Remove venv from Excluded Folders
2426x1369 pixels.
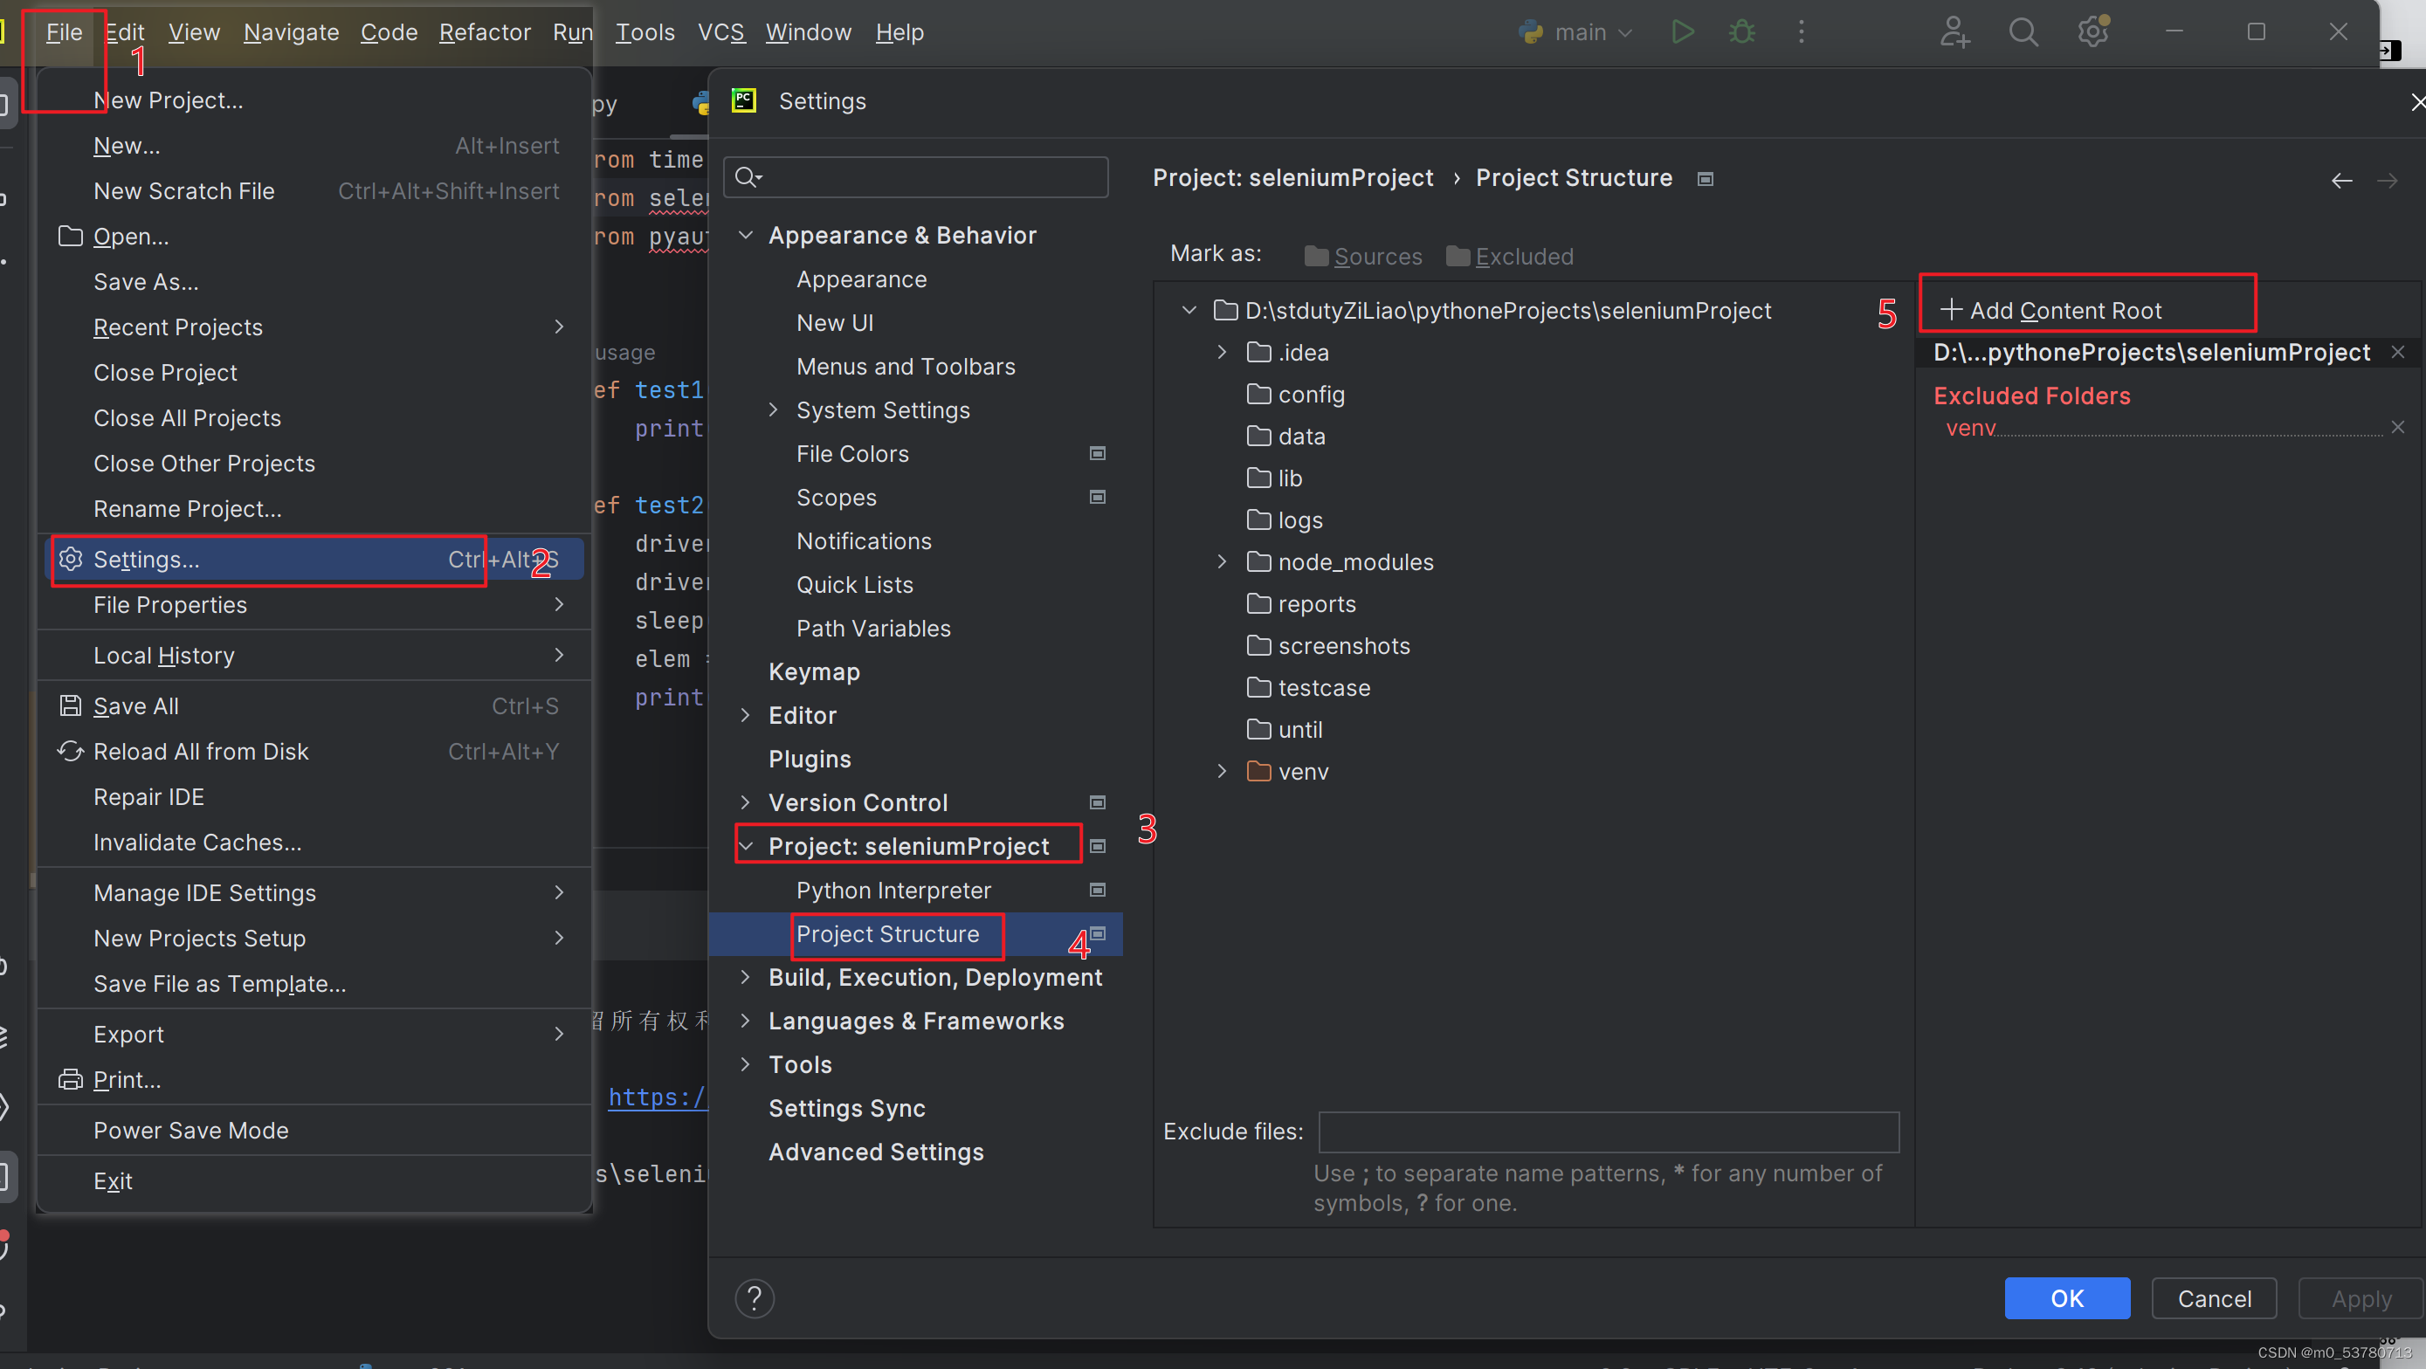pos(2398,428)
